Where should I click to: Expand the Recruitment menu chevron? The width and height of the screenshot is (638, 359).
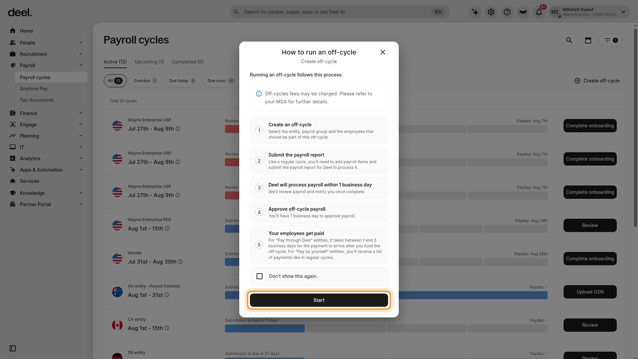81,54
